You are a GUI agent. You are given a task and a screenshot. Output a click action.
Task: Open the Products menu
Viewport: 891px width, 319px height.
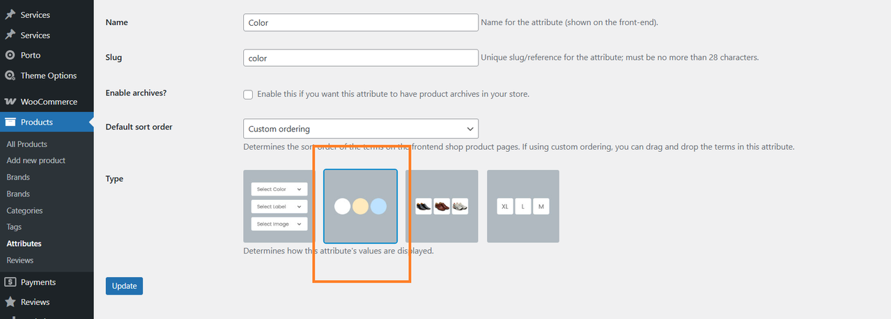[47, 122]
